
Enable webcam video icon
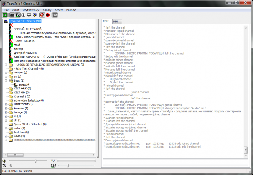pyautogui.click(x=24, y=15)
